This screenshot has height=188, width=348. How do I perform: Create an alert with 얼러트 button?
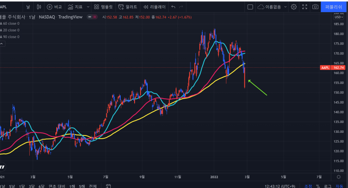click(127, 7)
